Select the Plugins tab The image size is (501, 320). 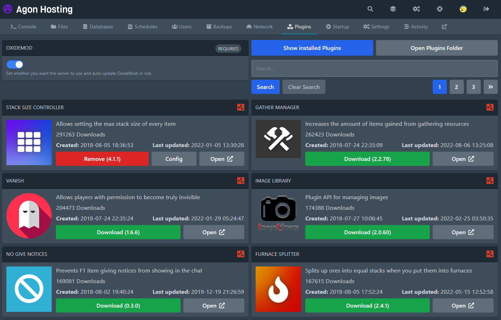tap(299, 27)
